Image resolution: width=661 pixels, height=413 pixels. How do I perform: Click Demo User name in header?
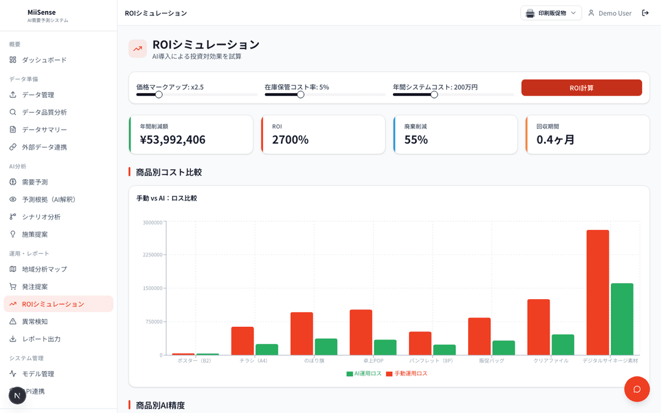[x=615, y=13]
